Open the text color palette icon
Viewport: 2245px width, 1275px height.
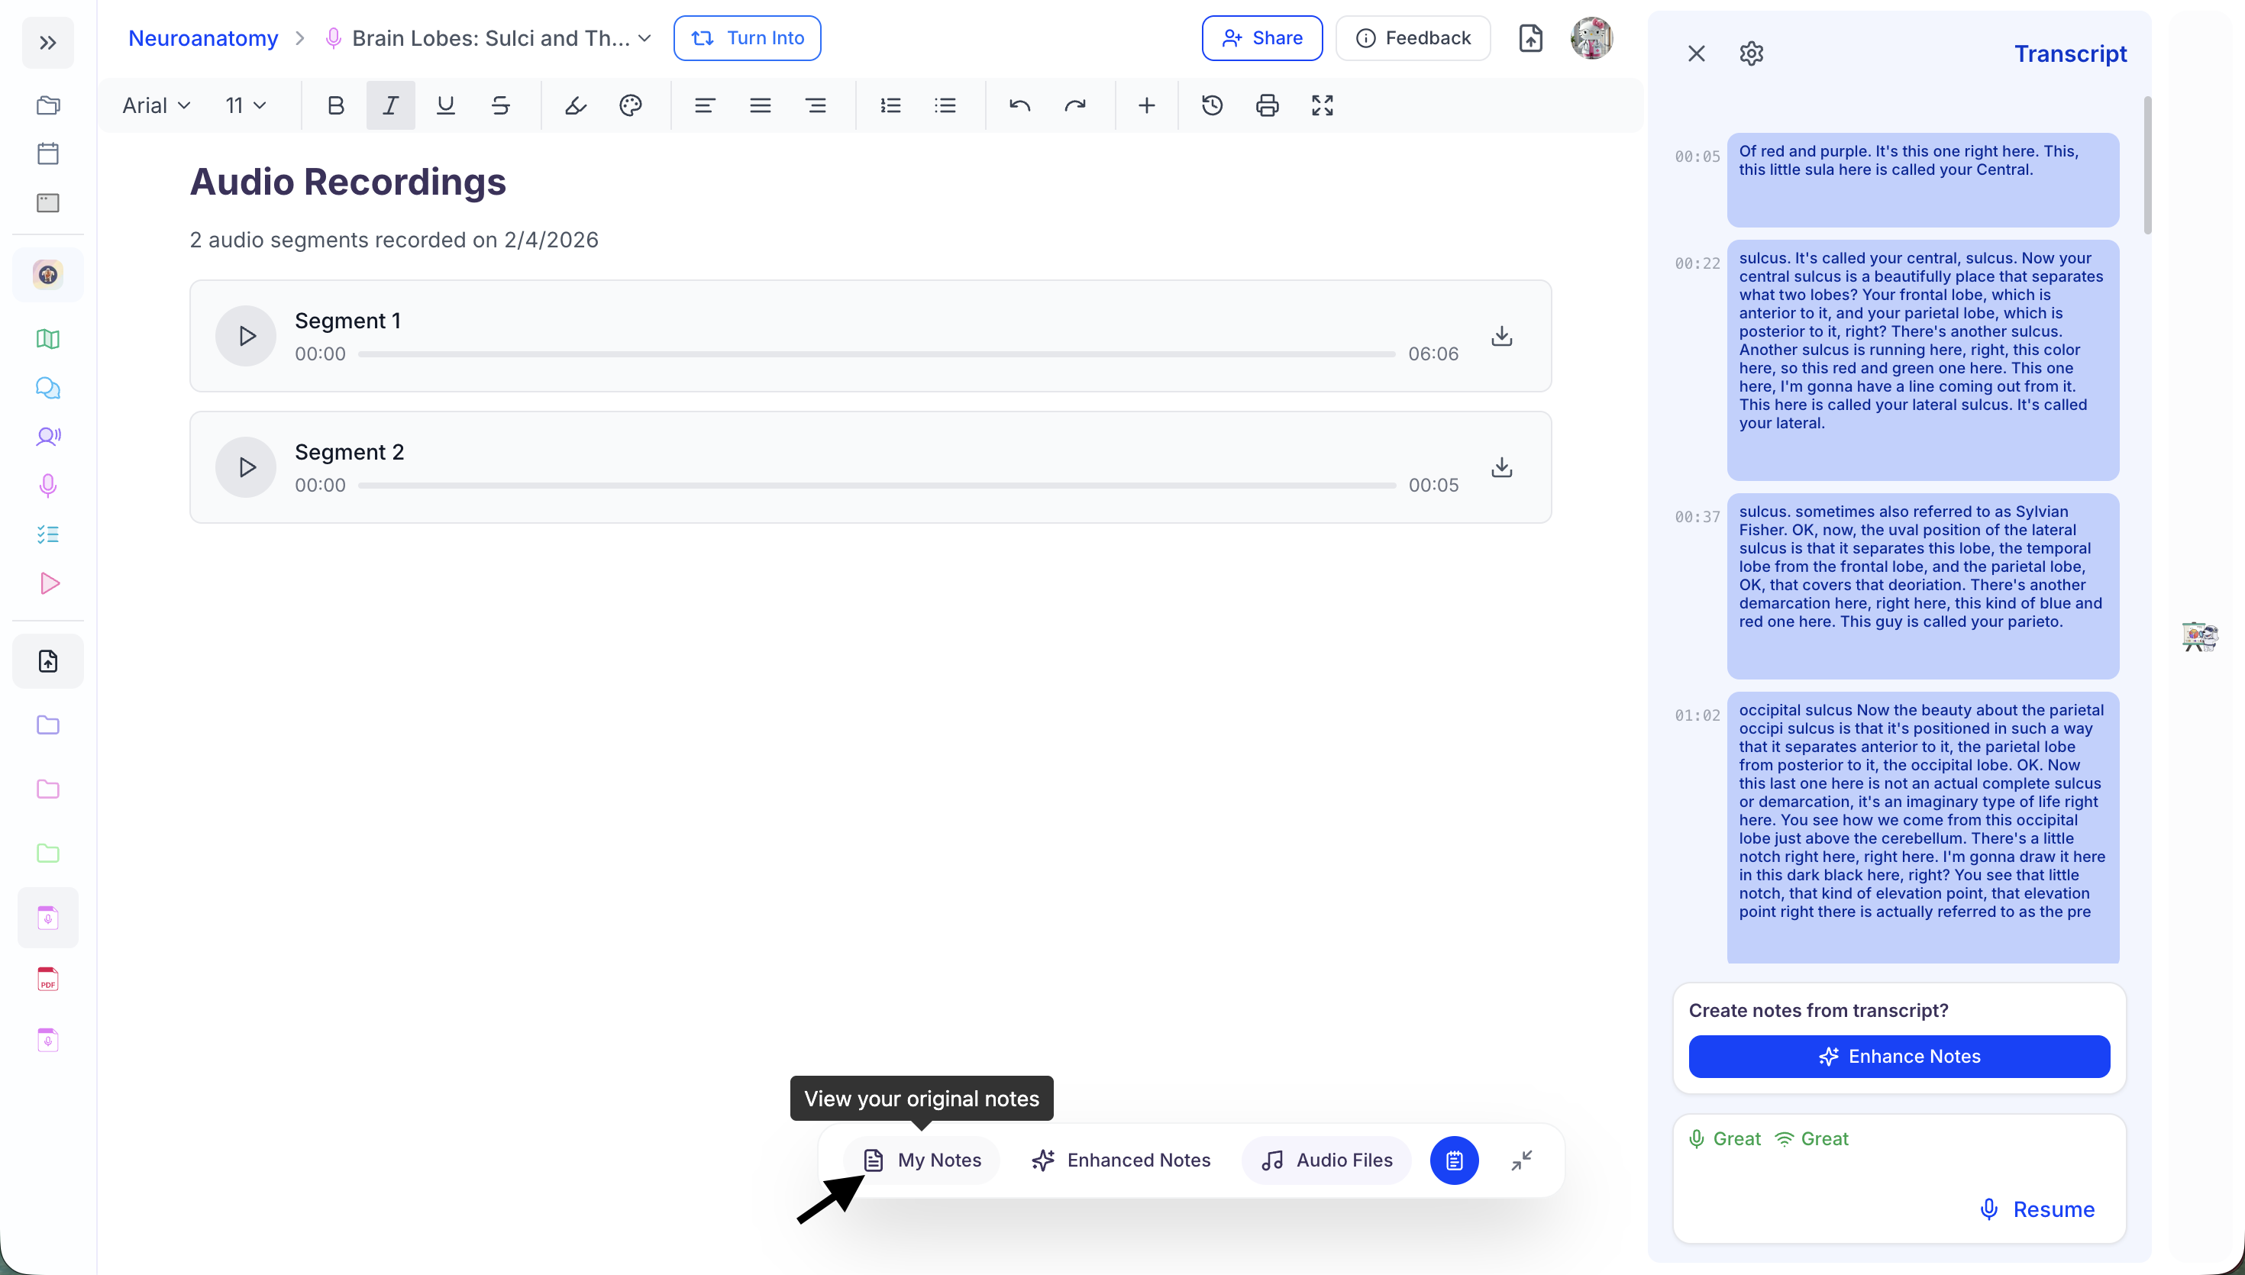pos(631,106)
